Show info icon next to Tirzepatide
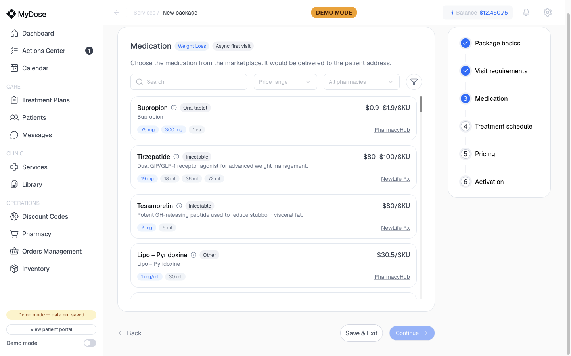The height and width of the screenshot is (356, 571). [176, 157]
